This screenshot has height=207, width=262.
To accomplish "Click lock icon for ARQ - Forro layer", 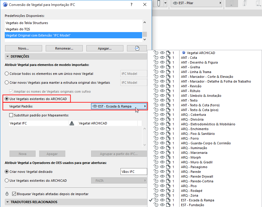I will click(156, 138).
